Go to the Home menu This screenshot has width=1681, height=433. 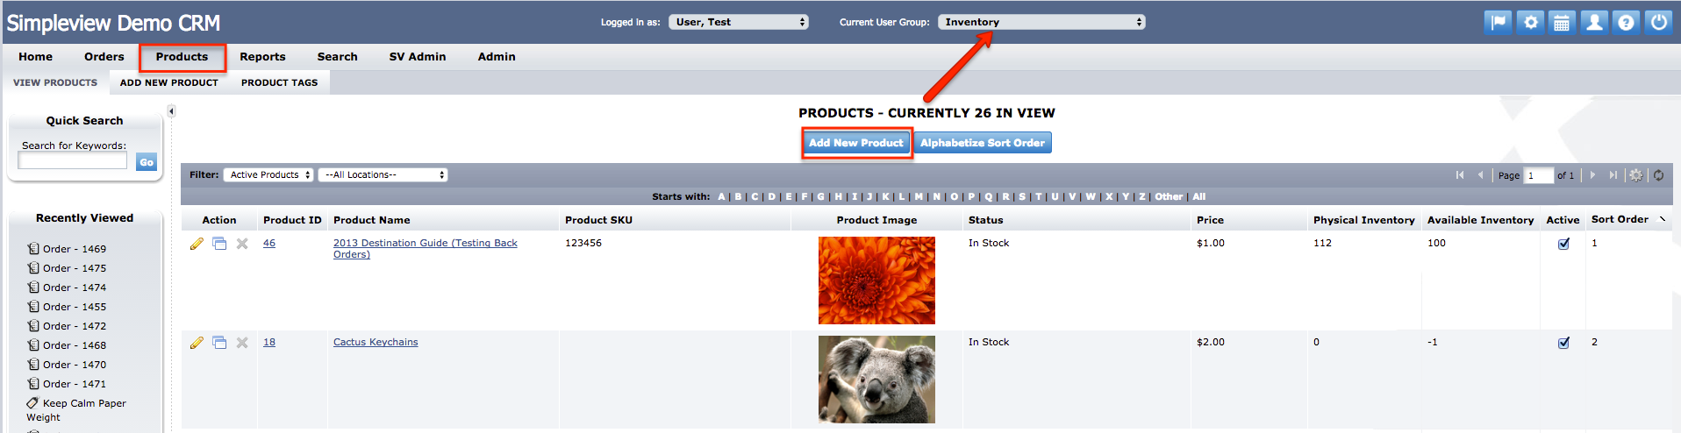(35, 57)
